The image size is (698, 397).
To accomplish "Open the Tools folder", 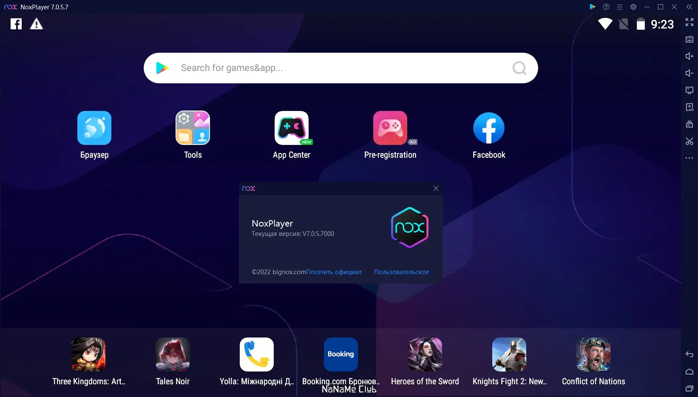I will (x=193, y=128).
